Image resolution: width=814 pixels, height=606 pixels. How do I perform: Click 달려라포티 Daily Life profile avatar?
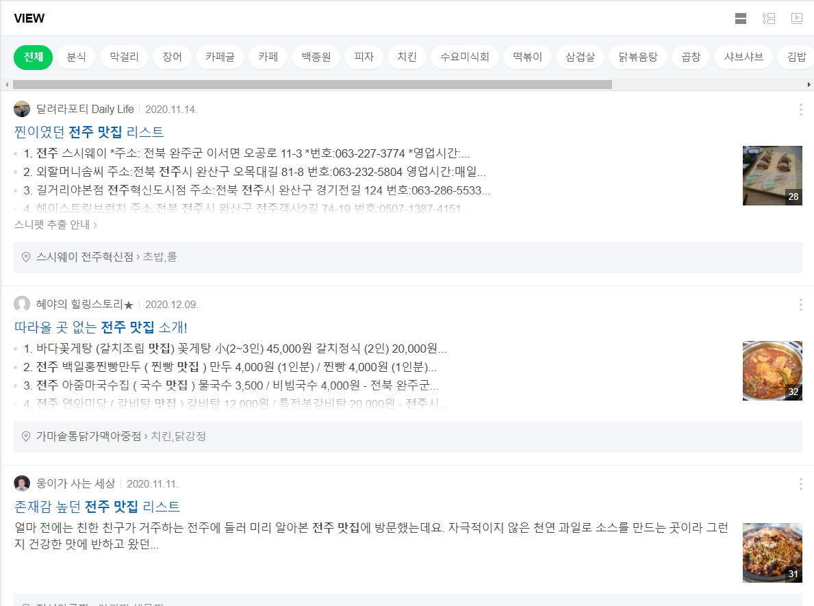coord(22,110)
